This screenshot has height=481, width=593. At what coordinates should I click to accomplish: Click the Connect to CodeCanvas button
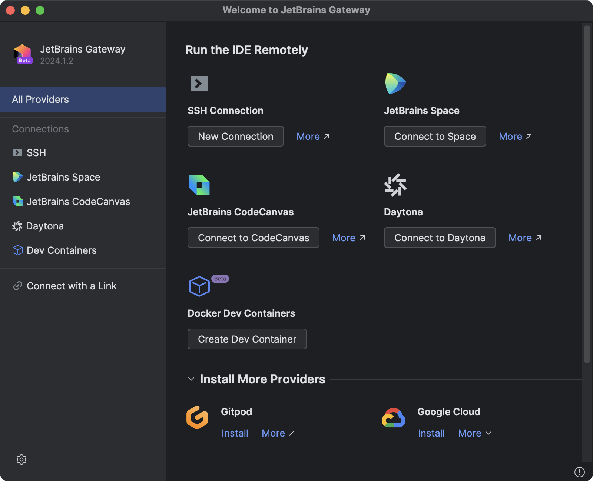tap(254, 238)
